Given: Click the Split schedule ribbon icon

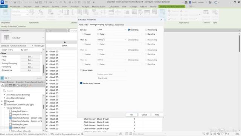Looking at the screenshot, I should pyautogui.click(x=215, y=12).
